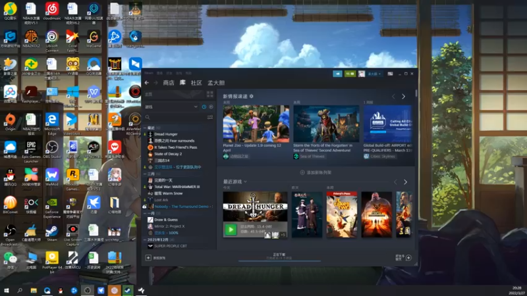Open Origin desktop shortcut
This screenshot has height=296, width=527.
click(10, 122)
